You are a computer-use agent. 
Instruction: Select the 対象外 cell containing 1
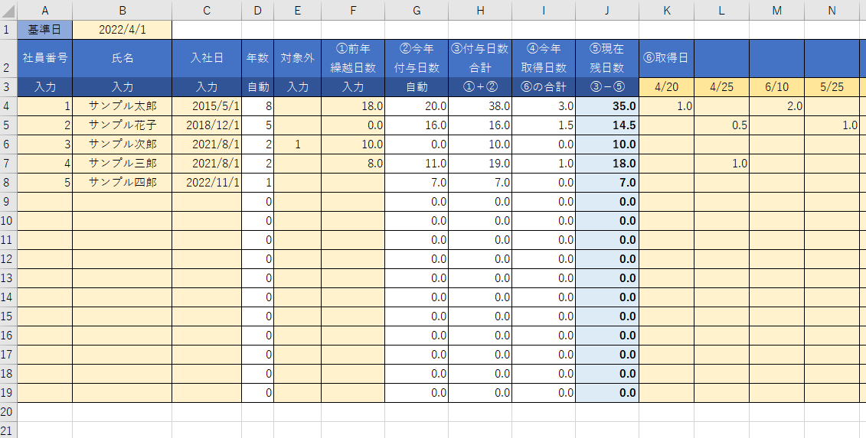click(x=297, y=144)
